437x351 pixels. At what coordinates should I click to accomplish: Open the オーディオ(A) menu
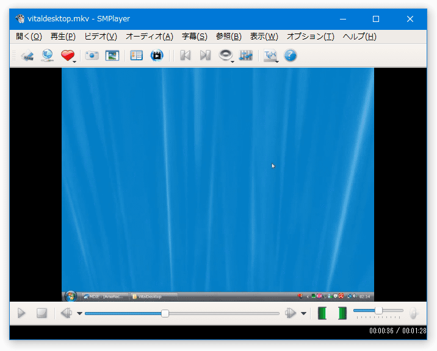coord(150,37)
